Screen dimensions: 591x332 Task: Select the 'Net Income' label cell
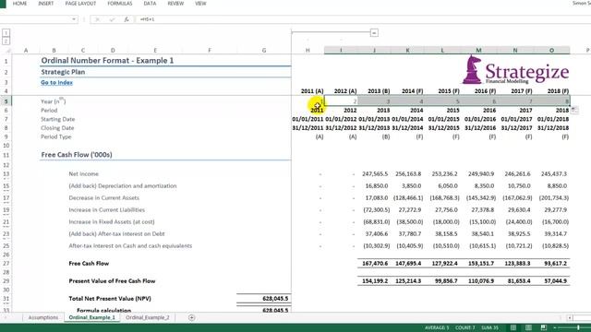(84, 174)
